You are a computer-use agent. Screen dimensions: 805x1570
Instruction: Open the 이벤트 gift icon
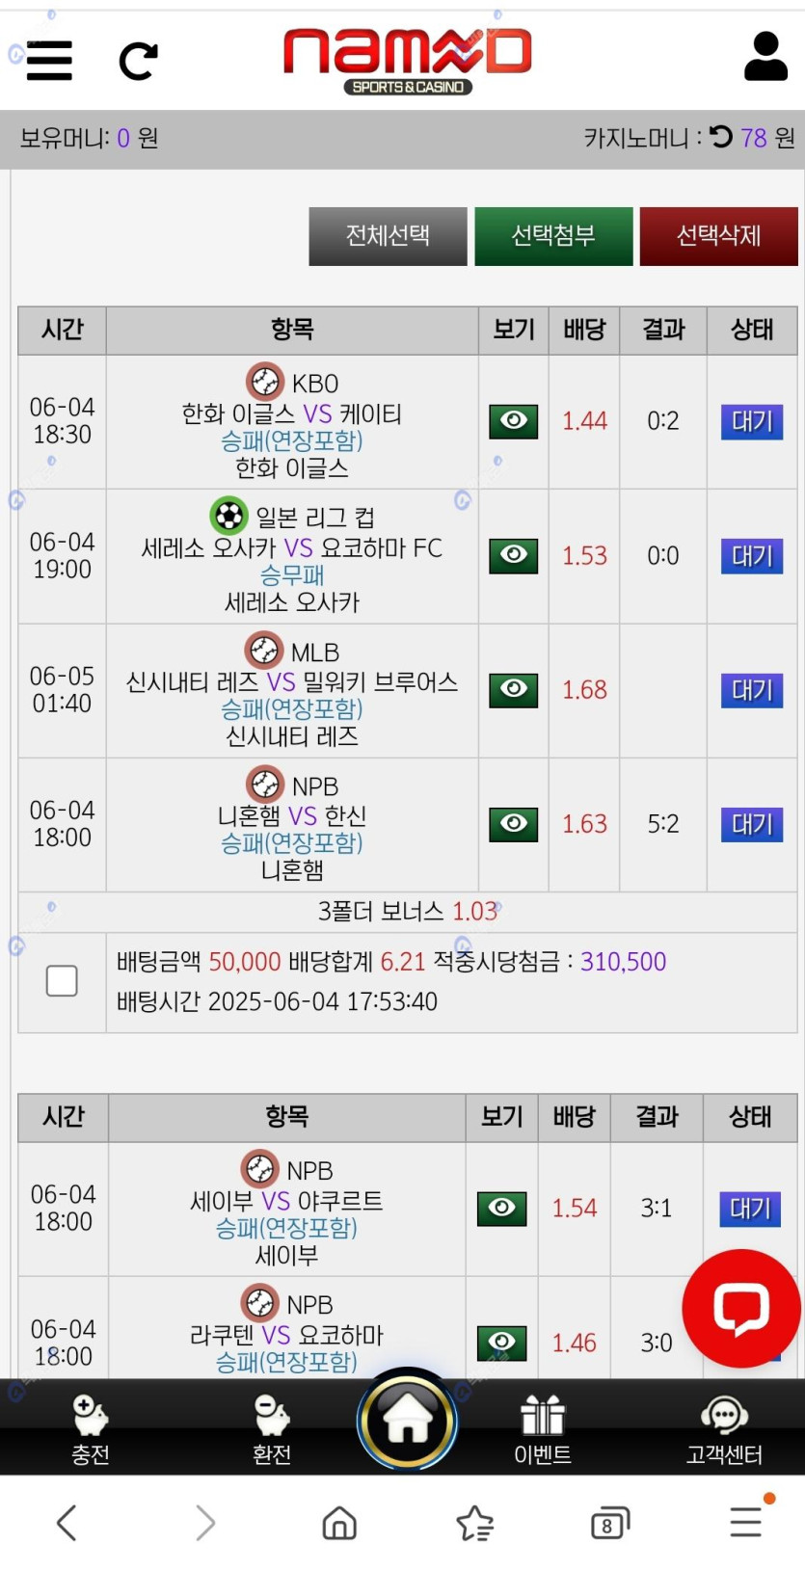[543, 1428]
